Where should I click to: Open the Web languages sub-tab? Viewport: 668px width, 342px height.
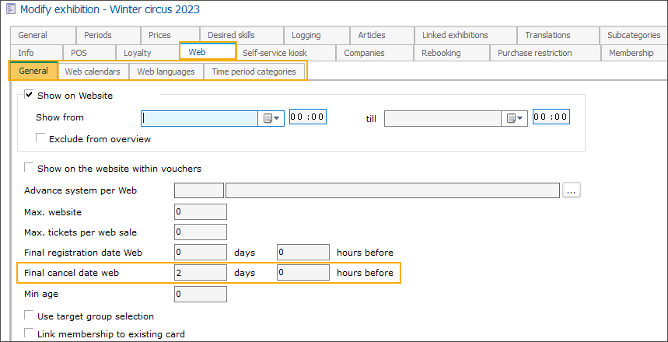pyautogui.click(x=166, y=72)
